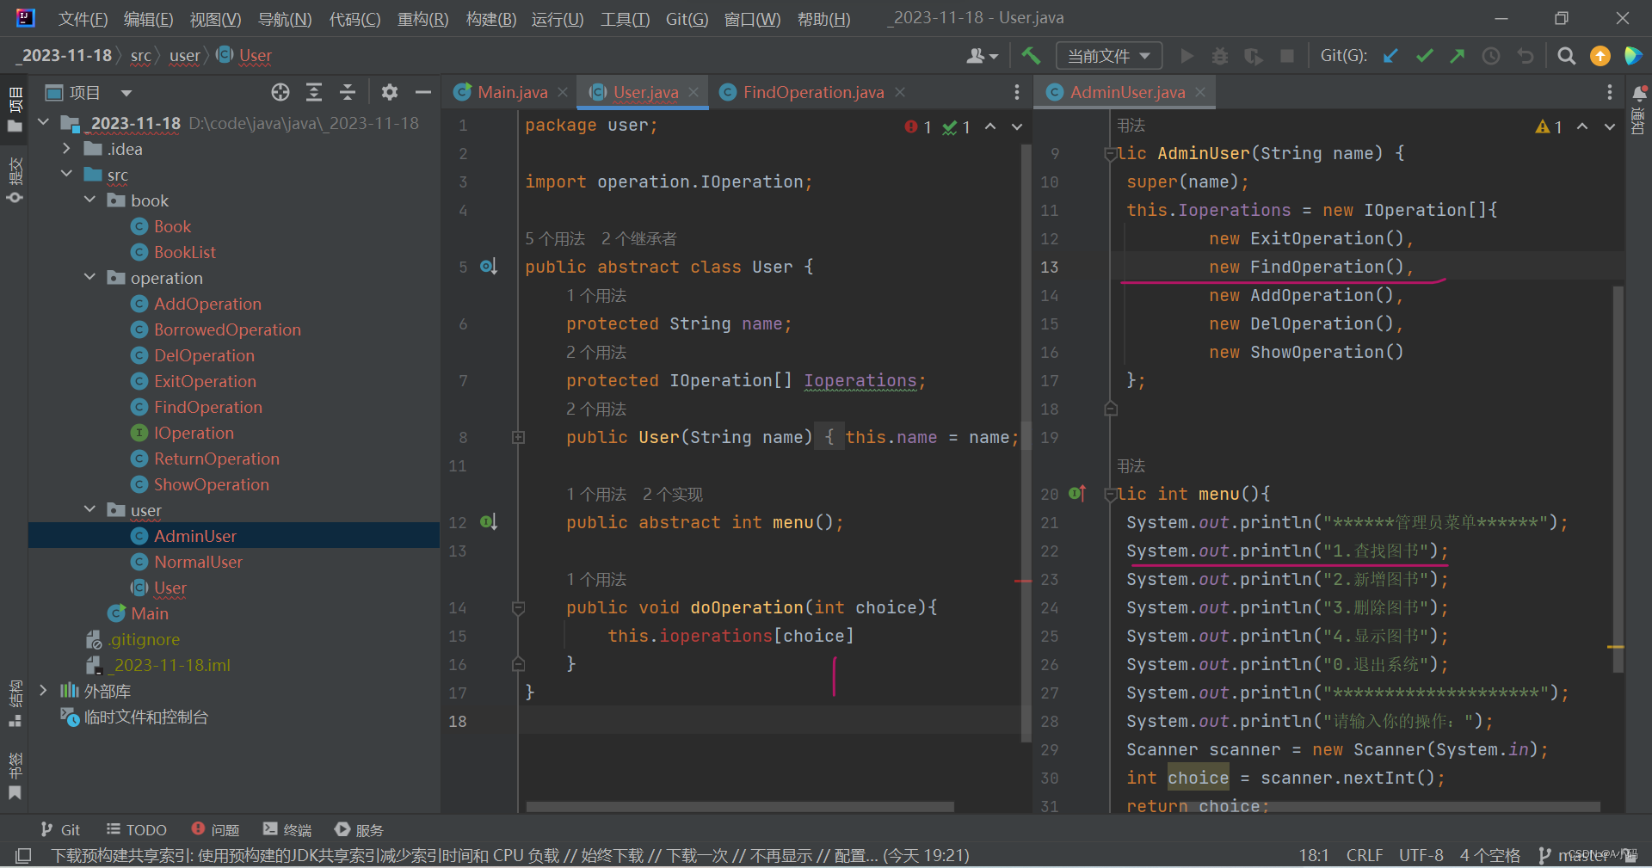Click Select Opened File target icon
This screenshot has width=1652, height=868.
[280, 92]
